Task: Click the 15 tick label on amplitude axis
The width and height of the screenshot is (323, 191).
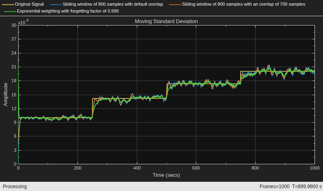Action: point(14,95)
